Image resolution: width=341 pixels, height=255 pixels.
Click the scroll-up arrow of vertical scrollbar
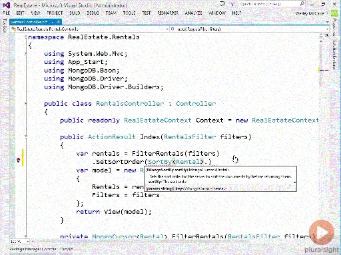[321, 41]
